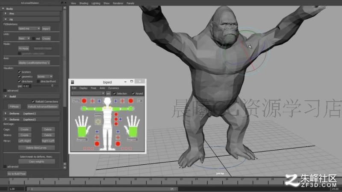This screenshot has width=342, height=192.
Task: Select red cross control nearest the Main button
Action: tap(92, 101)
